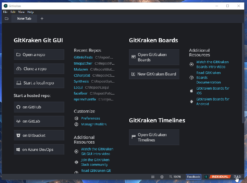Click the Keif GitKraken icon near the INDIVIDUAL badge

click(x=206, y=177)
